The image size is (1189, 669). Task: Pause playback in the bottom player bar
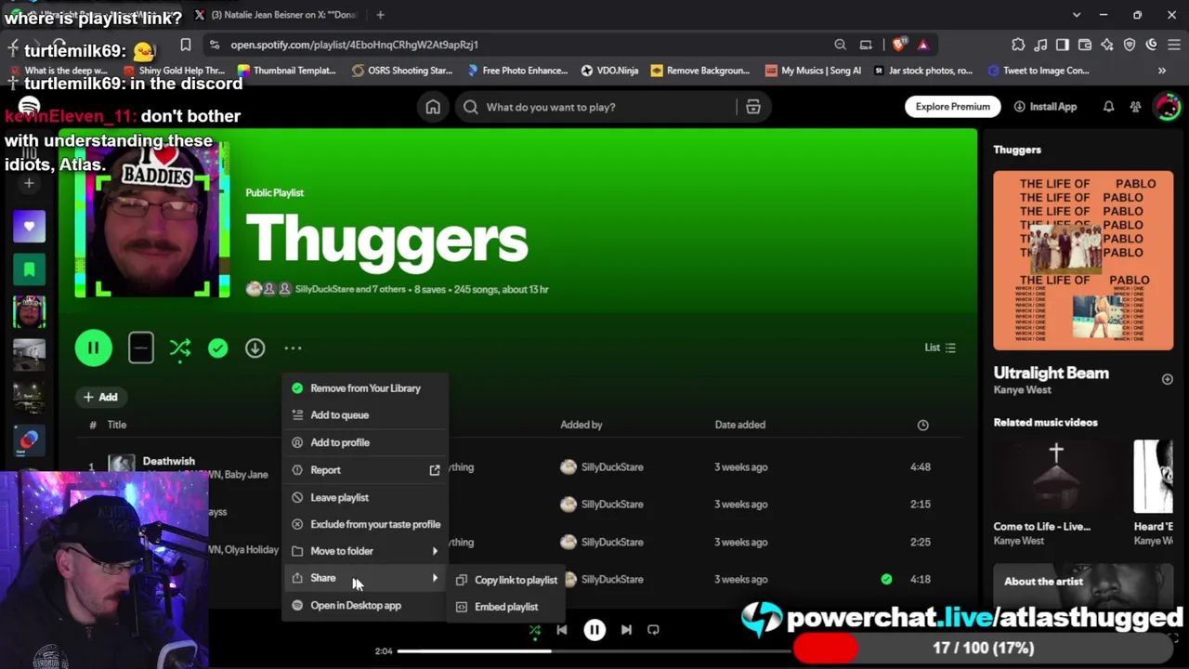point(594,630)
